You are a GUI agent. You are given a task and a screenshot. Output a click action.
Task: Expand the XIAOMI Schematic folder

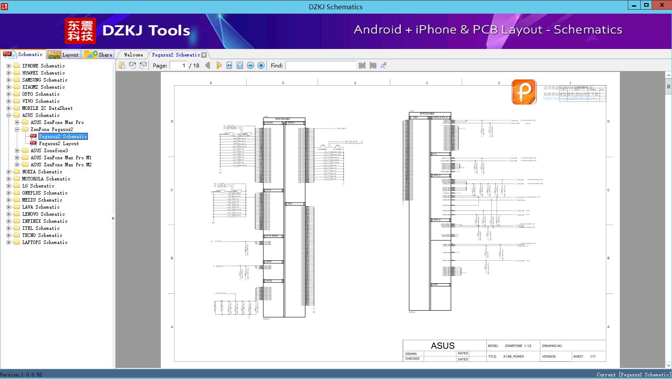tap(8, 87)
